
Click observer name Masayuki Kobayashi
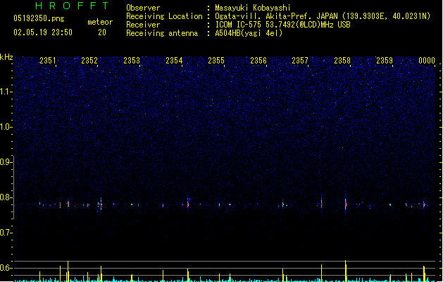click(x=253, y=8)
